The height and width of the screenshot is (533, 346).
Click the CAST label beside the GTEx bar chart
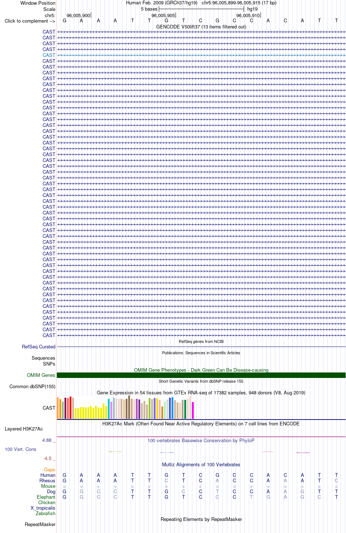(49, 408)
